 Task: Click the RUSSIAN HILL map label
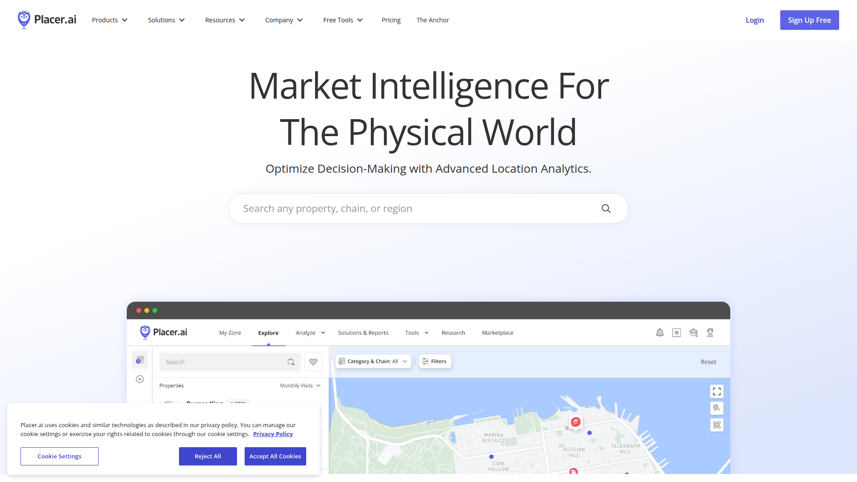(574, 453)
